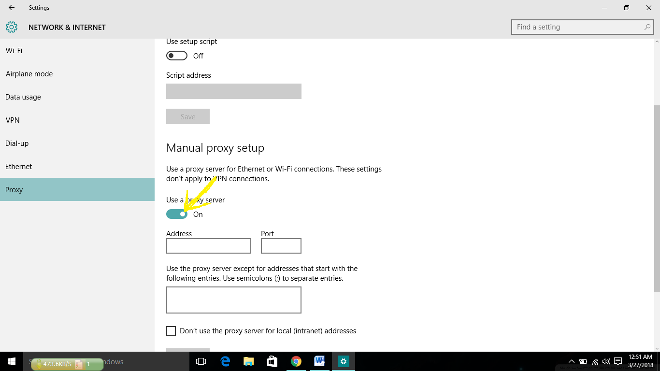Image resolution: width=660 pixels, height=371 pixels.
Task: Switch to Microsoft Word on the taskbar
Action: (x=319, y=361)
